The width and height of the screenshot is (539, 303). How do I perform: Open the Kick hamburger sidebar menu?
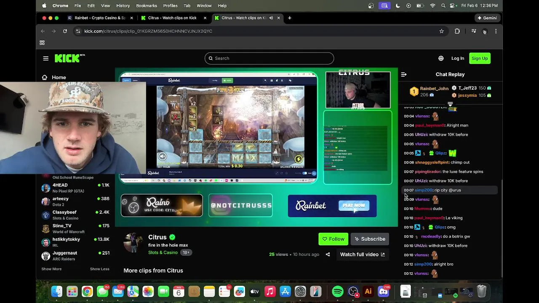click(x=46, y=58)
